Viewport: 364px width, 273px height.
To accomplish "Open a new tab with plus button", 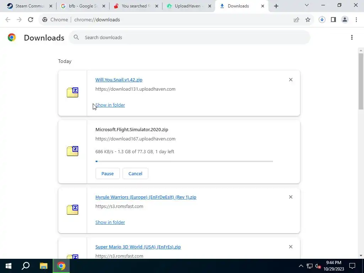I will tap(276, 6).
